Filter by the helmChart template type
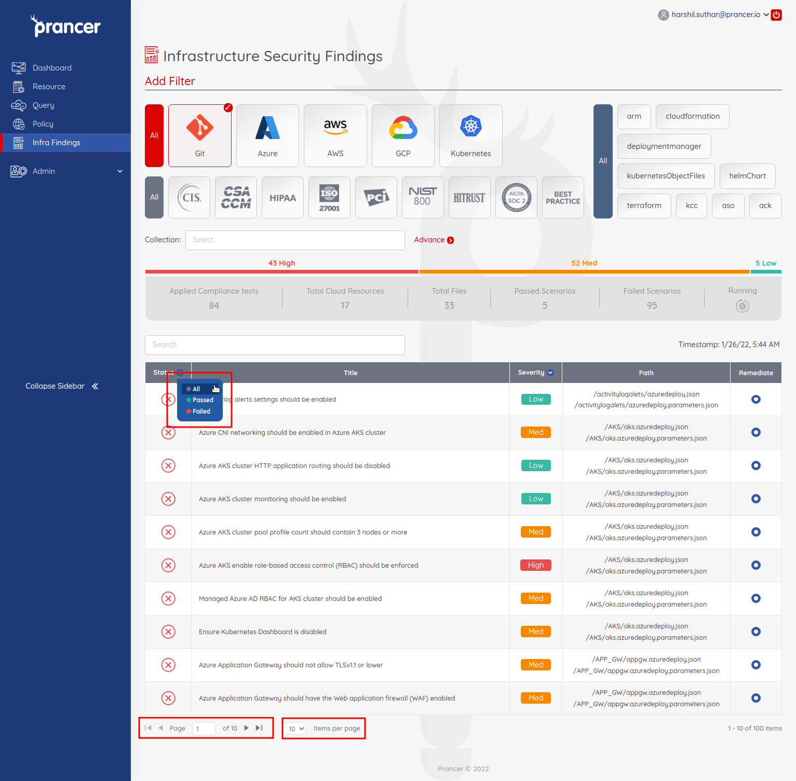 click(748, 176)
